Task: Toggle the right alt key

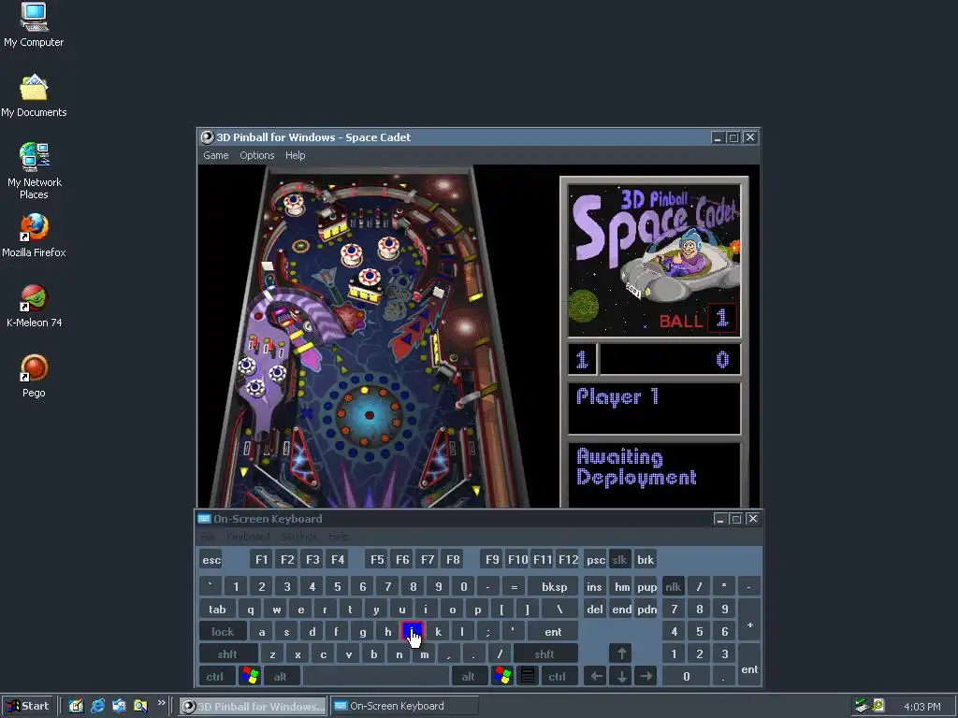Action: click(x=469, y=677)
